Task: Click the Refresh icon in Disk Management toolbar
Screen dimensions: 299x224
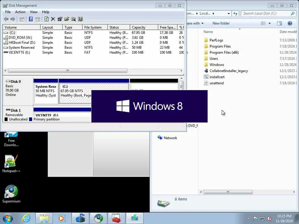Action: (x=46, y=19)
